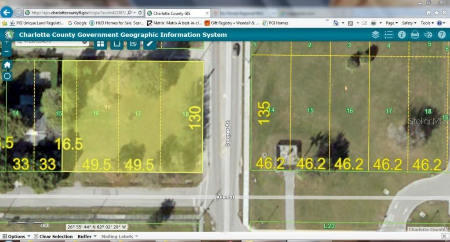Open the edit/notes tool icon
The width and height of the screenshot is (450, 242).
pyautogui.click(x=134, y=44)
